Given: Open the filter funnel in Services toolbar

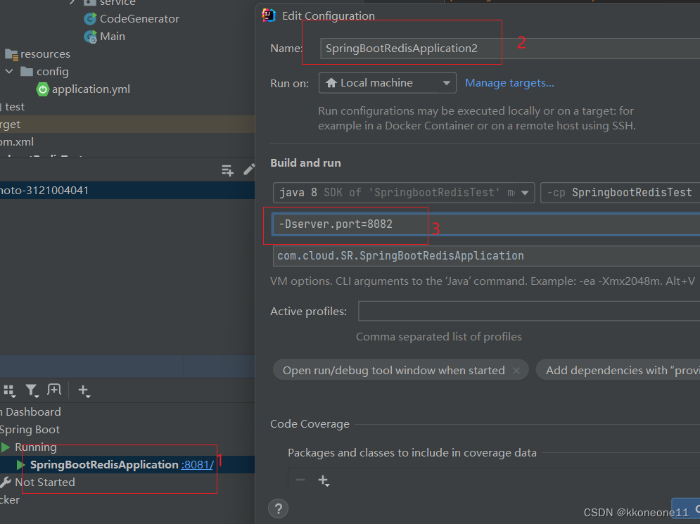Looking at the screenshot, I should click(31, 391).
